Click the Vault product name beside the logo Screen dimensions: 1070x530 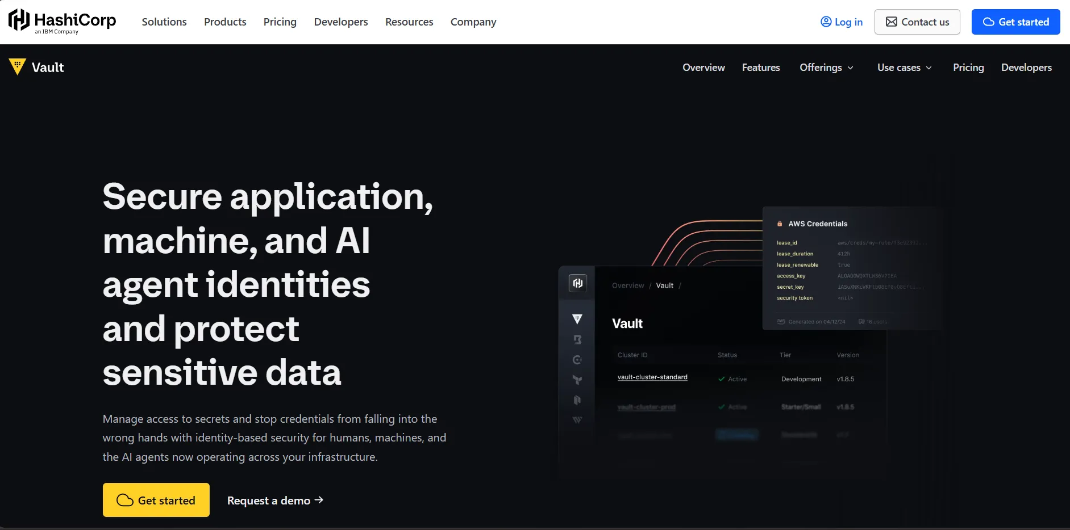(x=48, y=67)
